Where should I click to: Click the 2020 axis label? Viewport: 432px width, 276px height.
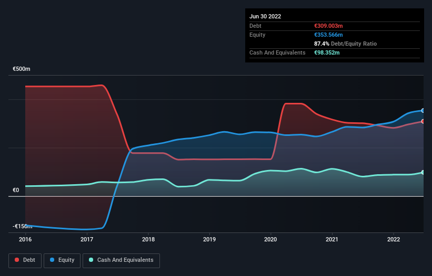coord(270,239)
